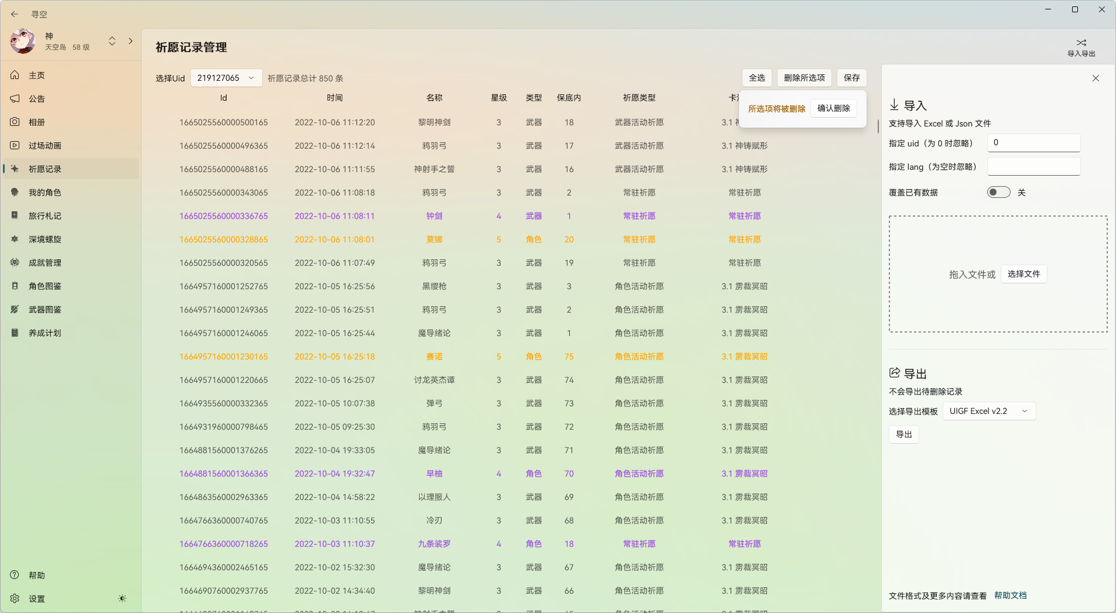Open the 公告 announcements section
The image size is (1116, 613).
[x=36, y=98]
